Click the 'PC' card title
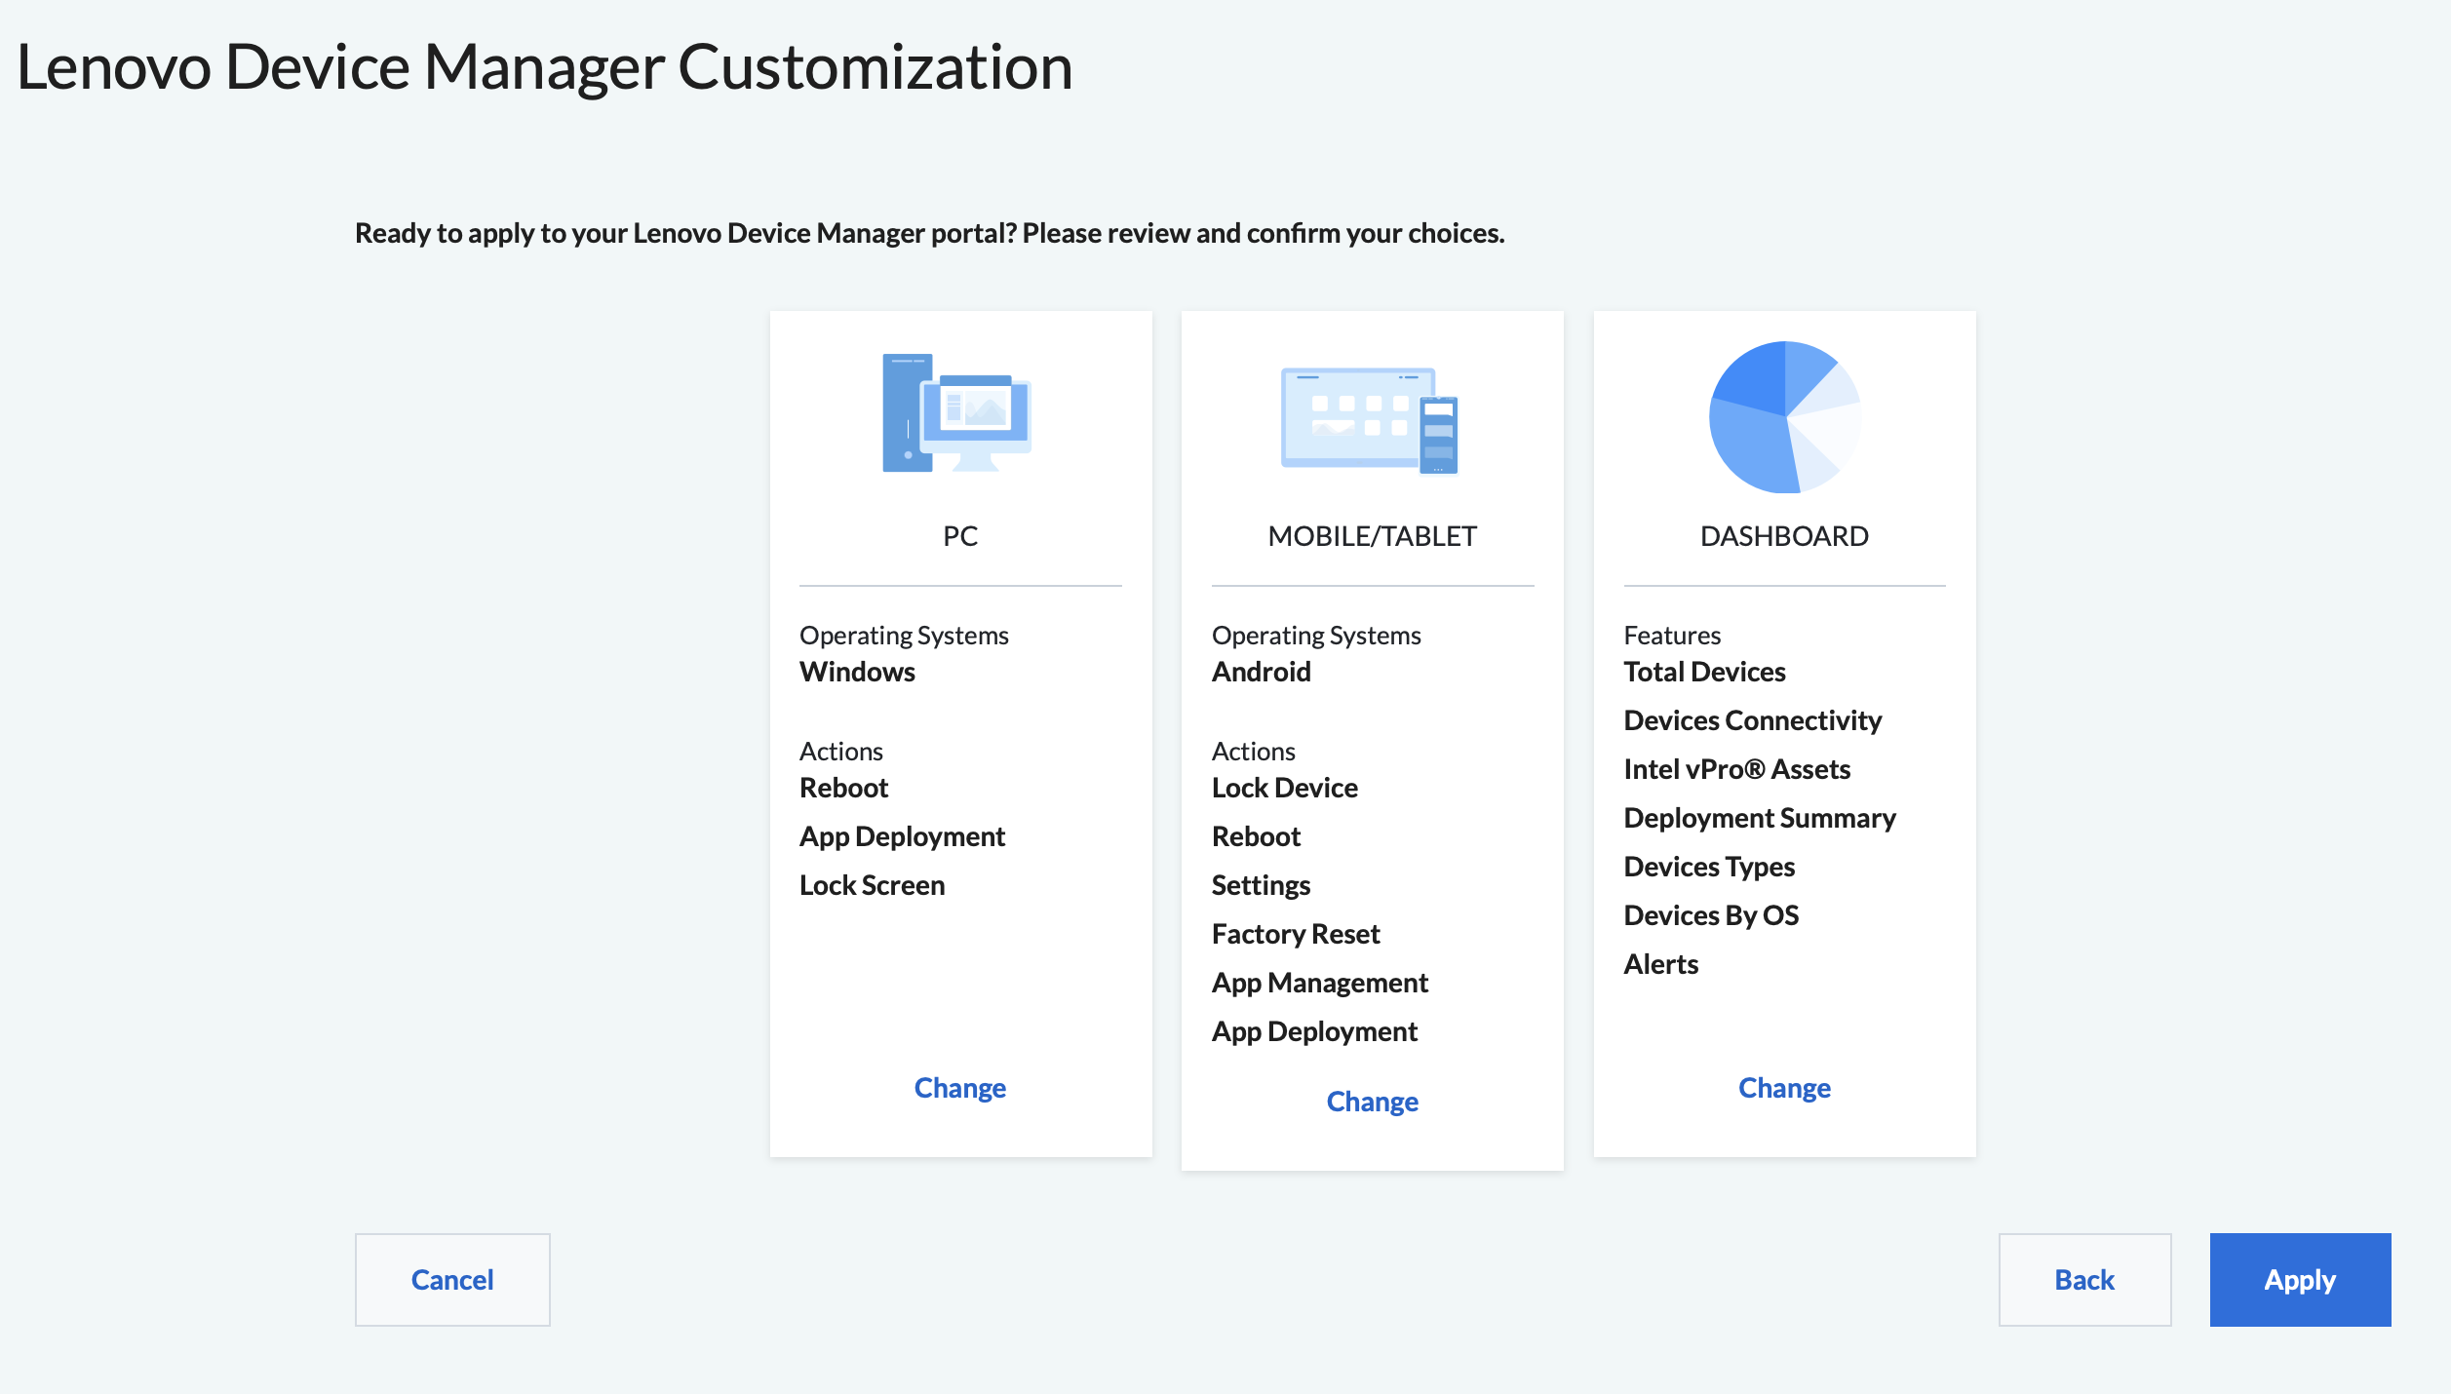2451x1394 pixels. tap(960, 536)
